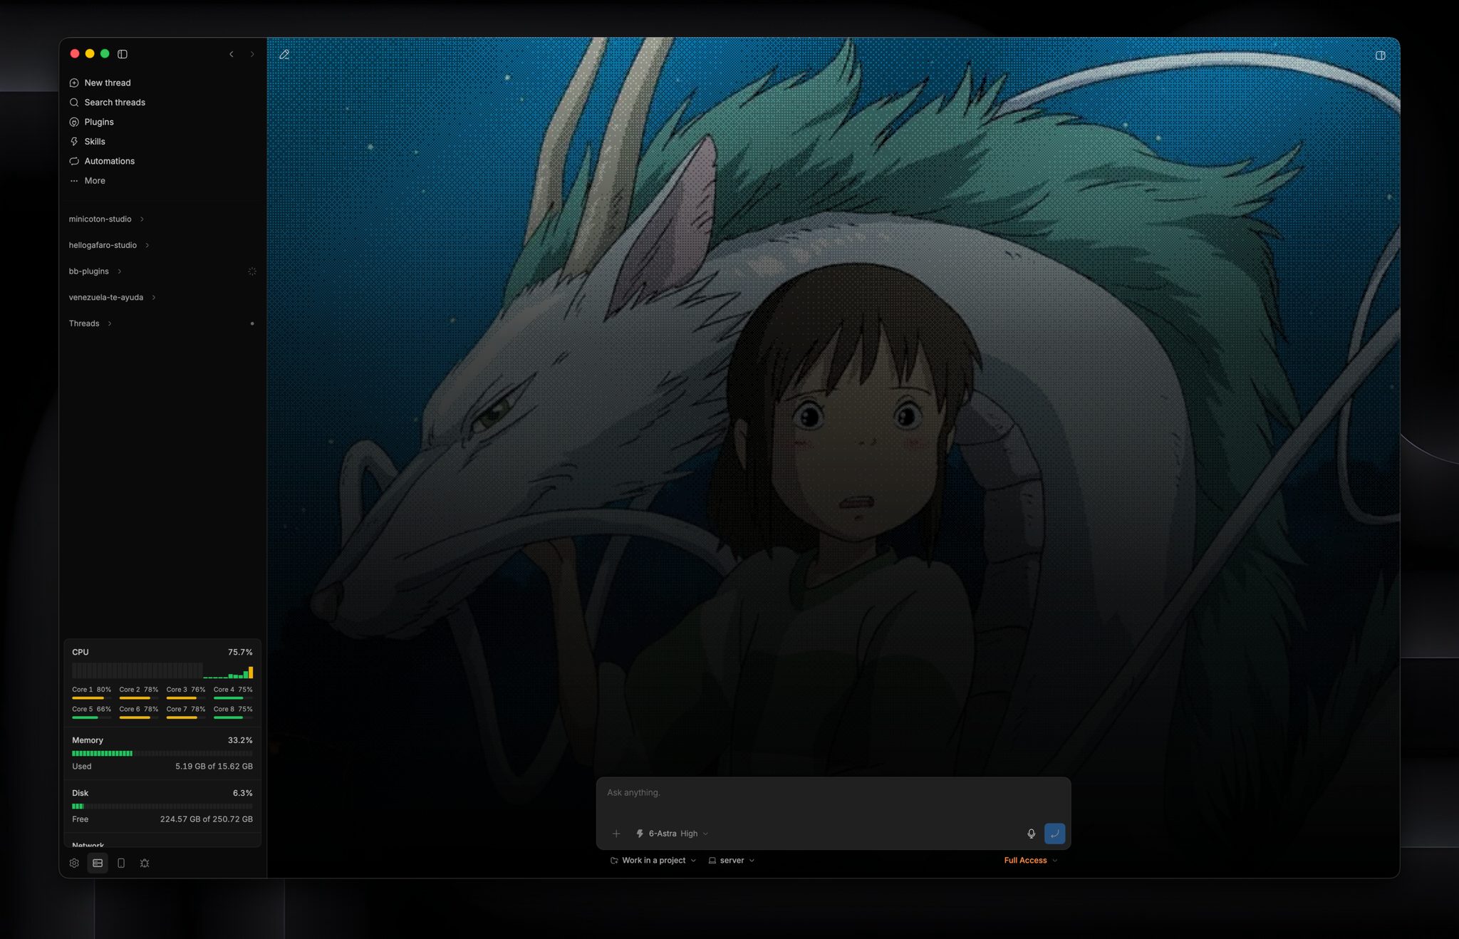
Task: Toggle the right side panel icon
Action: click(1380, 55)
